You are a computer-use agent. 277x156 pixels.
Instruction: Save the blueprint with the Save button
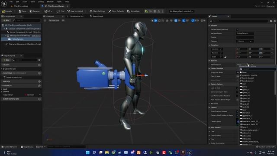[23, 11]
